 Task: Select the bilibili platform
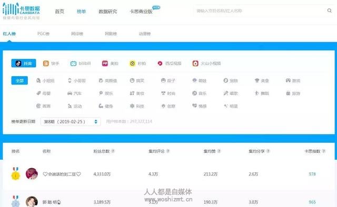[81, 64]
